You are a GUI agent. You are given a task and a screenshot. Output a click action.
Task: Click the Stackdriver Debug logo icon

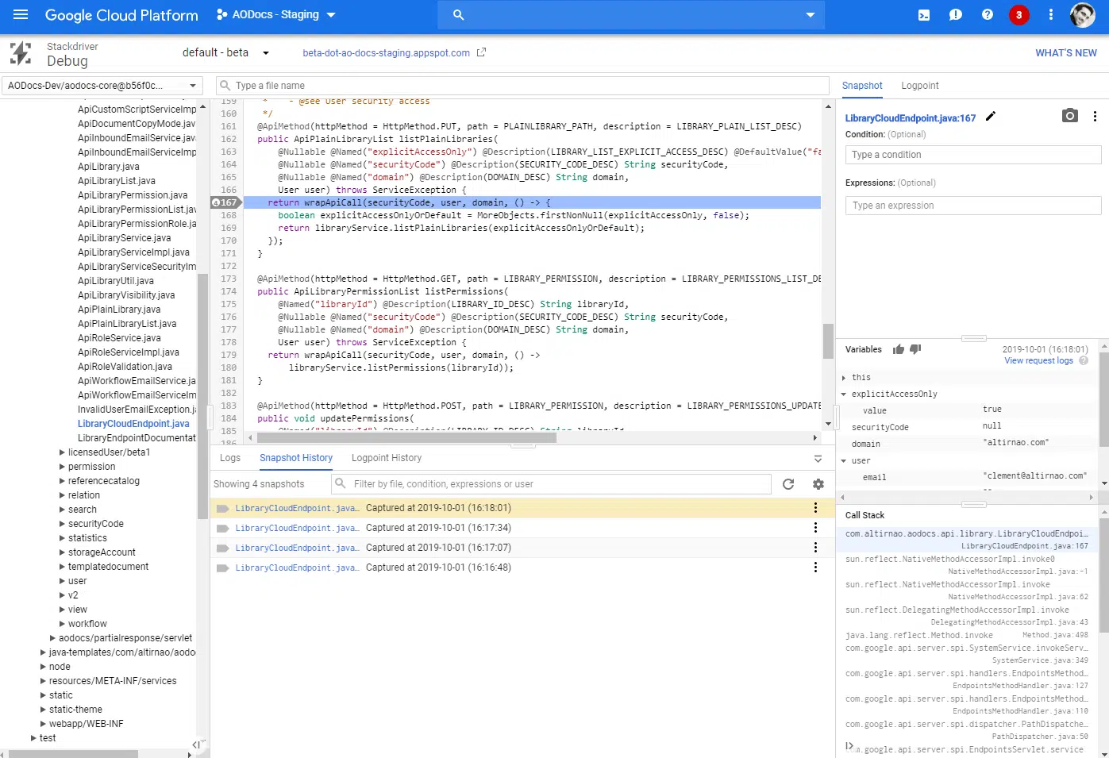click(x=21, y=53)
